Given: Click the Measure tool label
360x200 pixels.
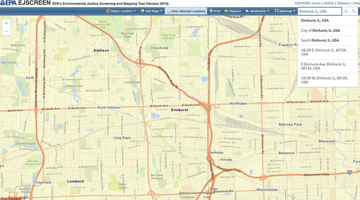Looking at the screenshot, I should point(235,11).
